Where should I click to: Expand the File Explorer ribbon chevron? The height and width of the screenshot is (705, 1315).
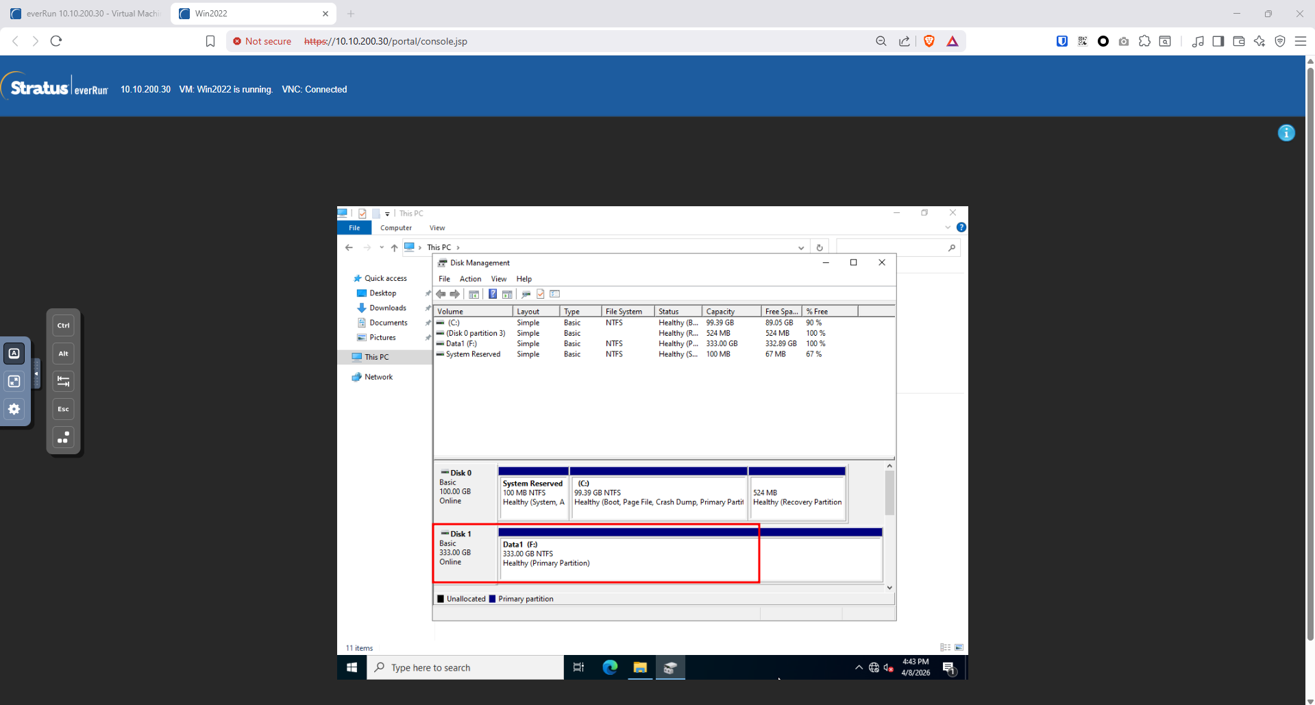click(x=948, y=227)
